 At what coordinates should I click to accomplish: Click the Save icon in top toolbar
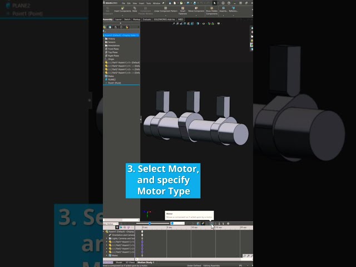188,3
